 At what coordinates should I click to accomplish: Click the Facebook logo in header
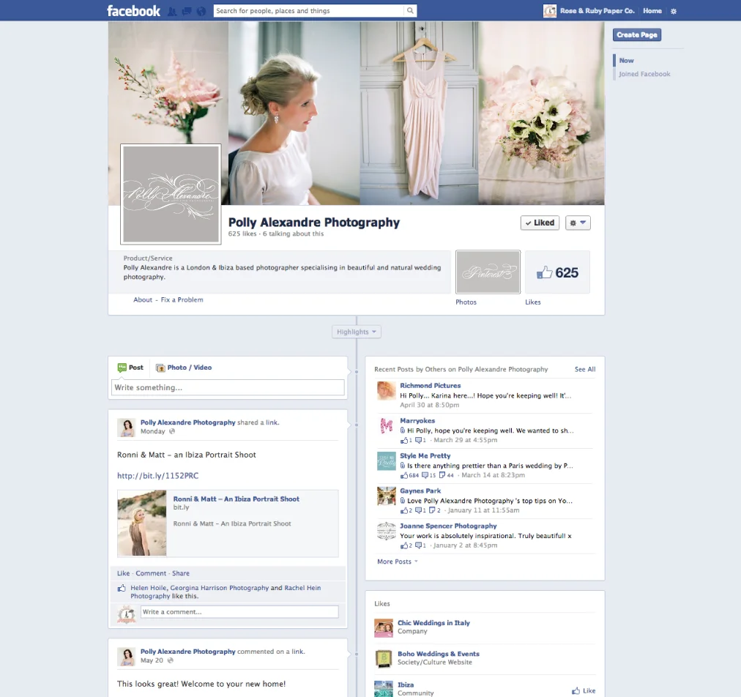133,10
